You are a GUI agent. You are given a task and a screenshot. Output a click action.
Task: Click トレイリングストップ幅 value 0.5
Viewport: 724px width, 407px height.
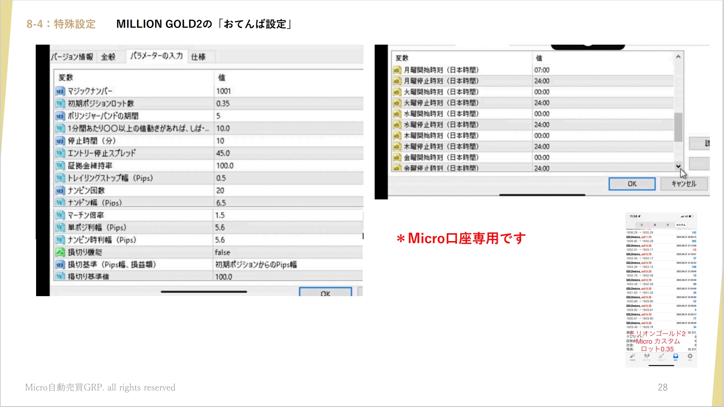pyautogui.click(x=221, y=178)
